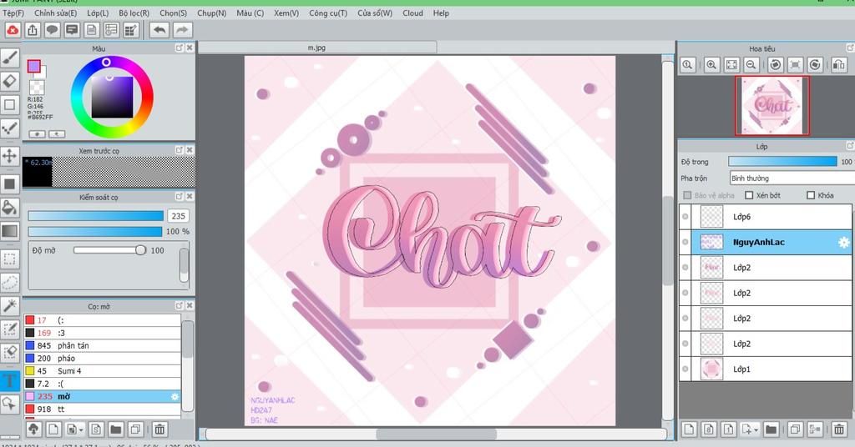This screenshot has height=447, width=855.
Task: Open the add-brush dropdown arrow
Action: click(81, 430)
